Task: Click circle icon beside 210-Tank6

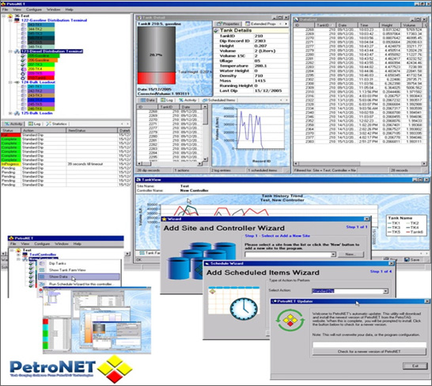Action: coord(24,78)
